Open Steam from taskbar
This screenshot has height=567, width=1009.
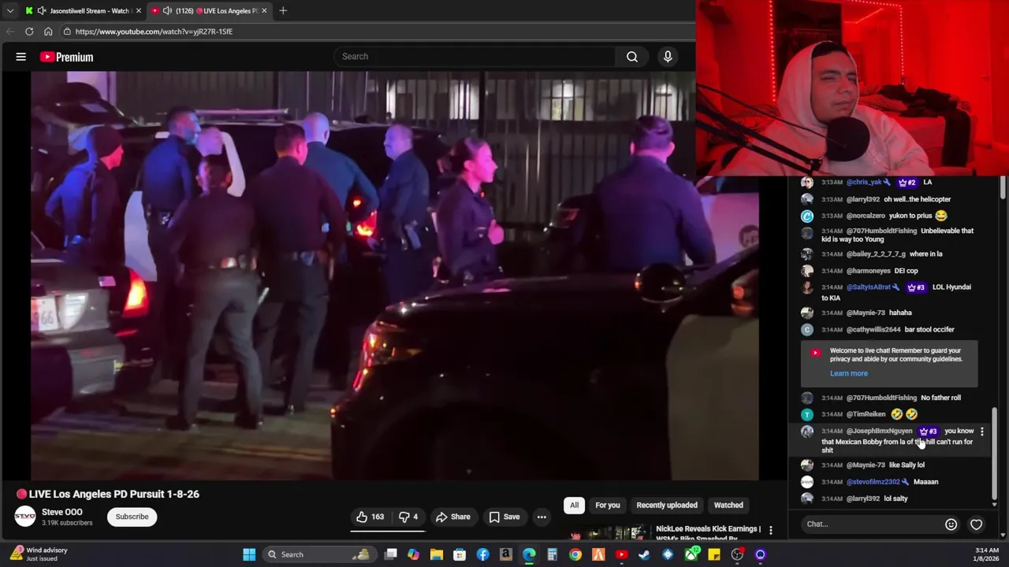pyautogui.click(x=645, y=554)
